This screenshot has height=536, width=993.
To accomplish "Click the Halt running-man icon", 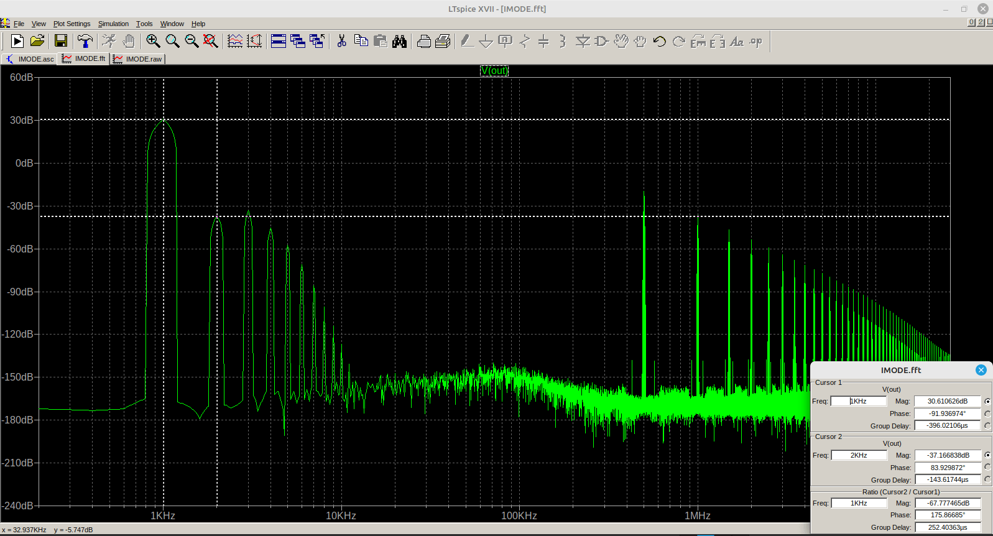I will [109, 41].
